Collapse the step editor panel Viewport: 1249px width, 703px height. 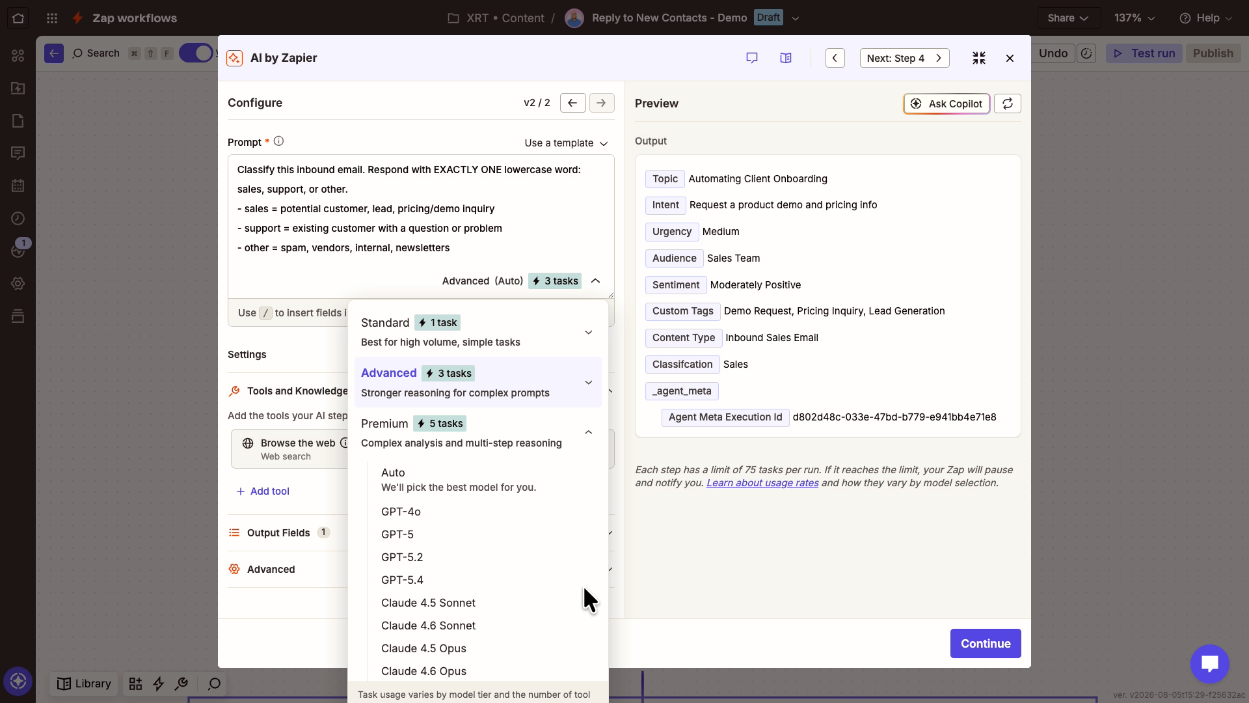click(979, 58)
